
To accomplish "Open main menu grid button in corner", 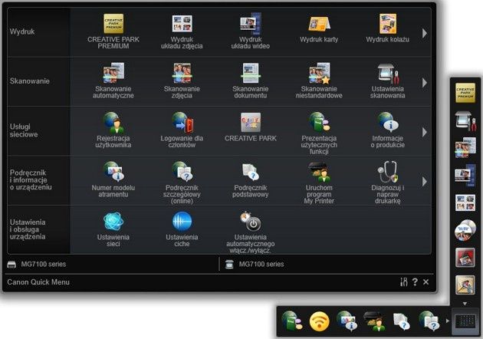I will [x=465, y=321].
